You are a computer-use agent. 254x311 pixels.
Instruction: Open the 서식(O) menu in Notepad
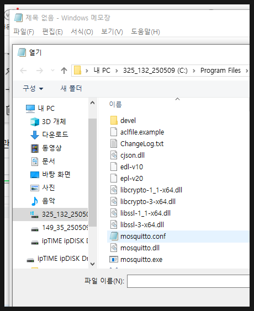tap(82, 32)
